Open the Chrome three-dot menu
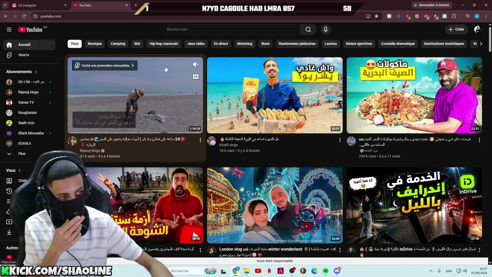Viewport: 492px width, 277px height. click(x=486, y=16)
